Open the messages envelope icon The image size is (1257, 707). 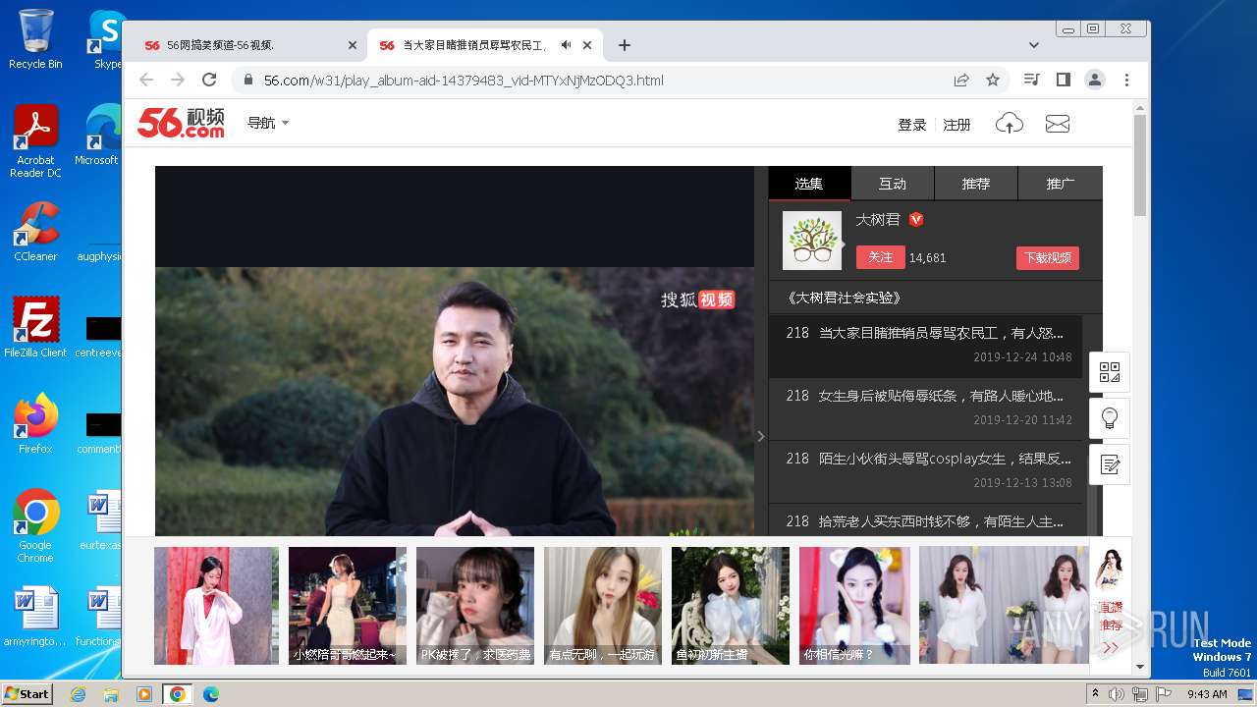click(1058, 124)
